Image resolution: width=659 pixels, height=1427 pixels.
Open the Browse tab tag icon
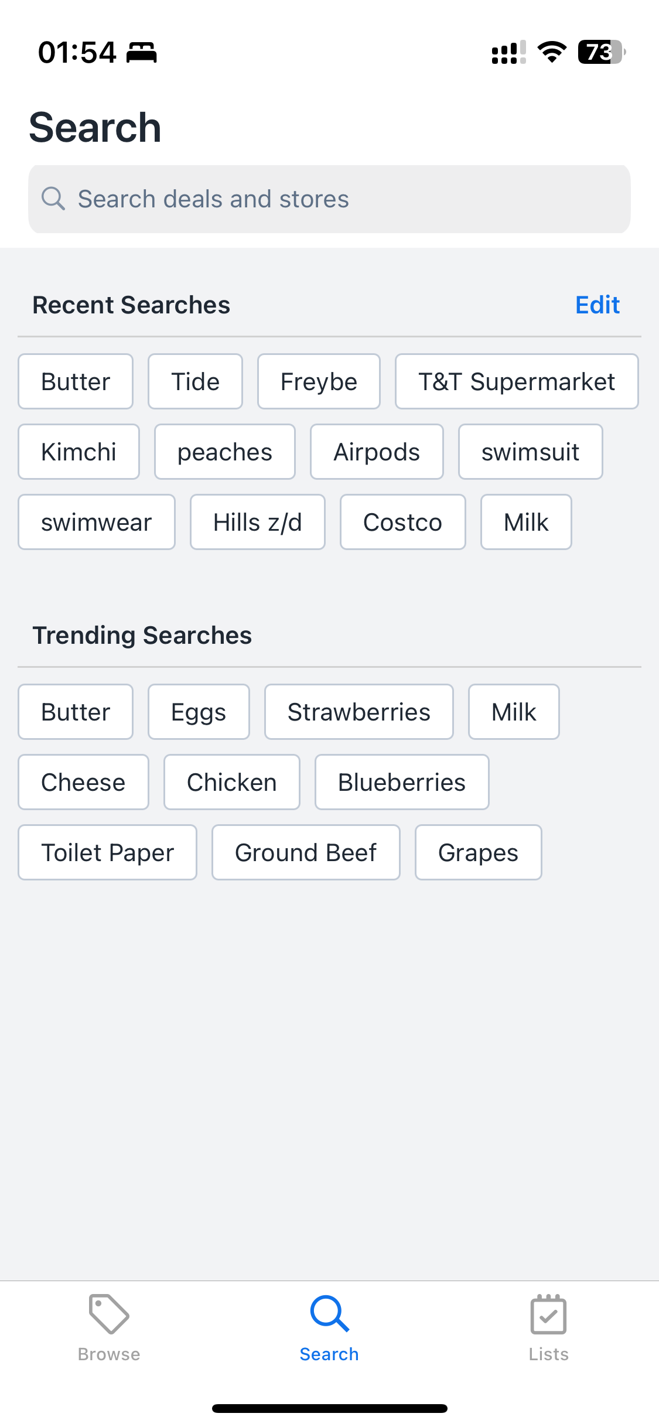109,1314
